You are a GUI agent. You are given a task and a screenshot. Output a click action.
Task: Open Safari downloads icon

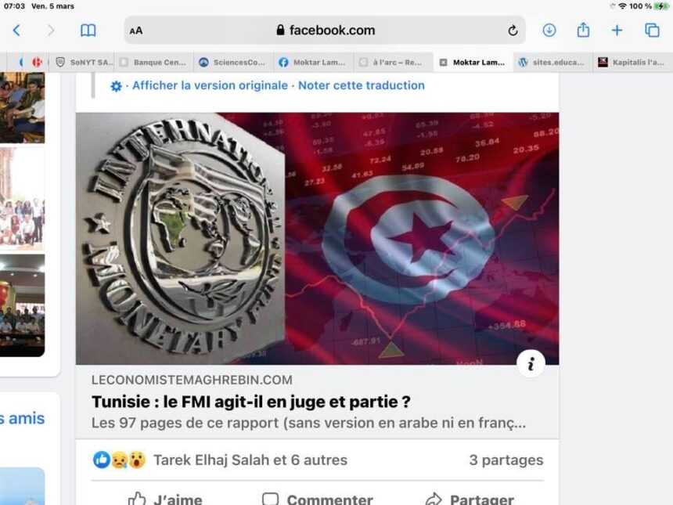(549, 30)
